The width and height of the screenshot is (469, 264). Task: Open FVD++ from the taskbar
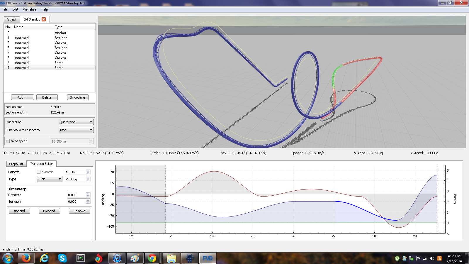[x=208, y=258]
